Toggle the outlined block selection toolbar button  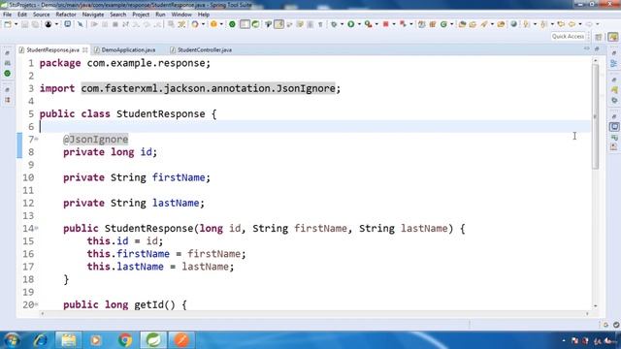click(x=245, y=24)
